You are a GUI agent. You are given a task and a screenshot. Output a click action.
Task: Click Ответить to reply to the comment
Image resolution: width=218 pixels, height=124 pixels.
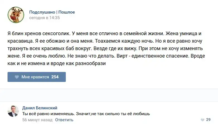[x=64, y=120]
